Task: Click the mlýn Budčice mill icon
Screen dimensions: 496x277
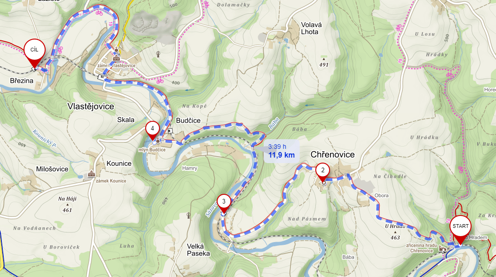Action: click(x=158, y=141)
